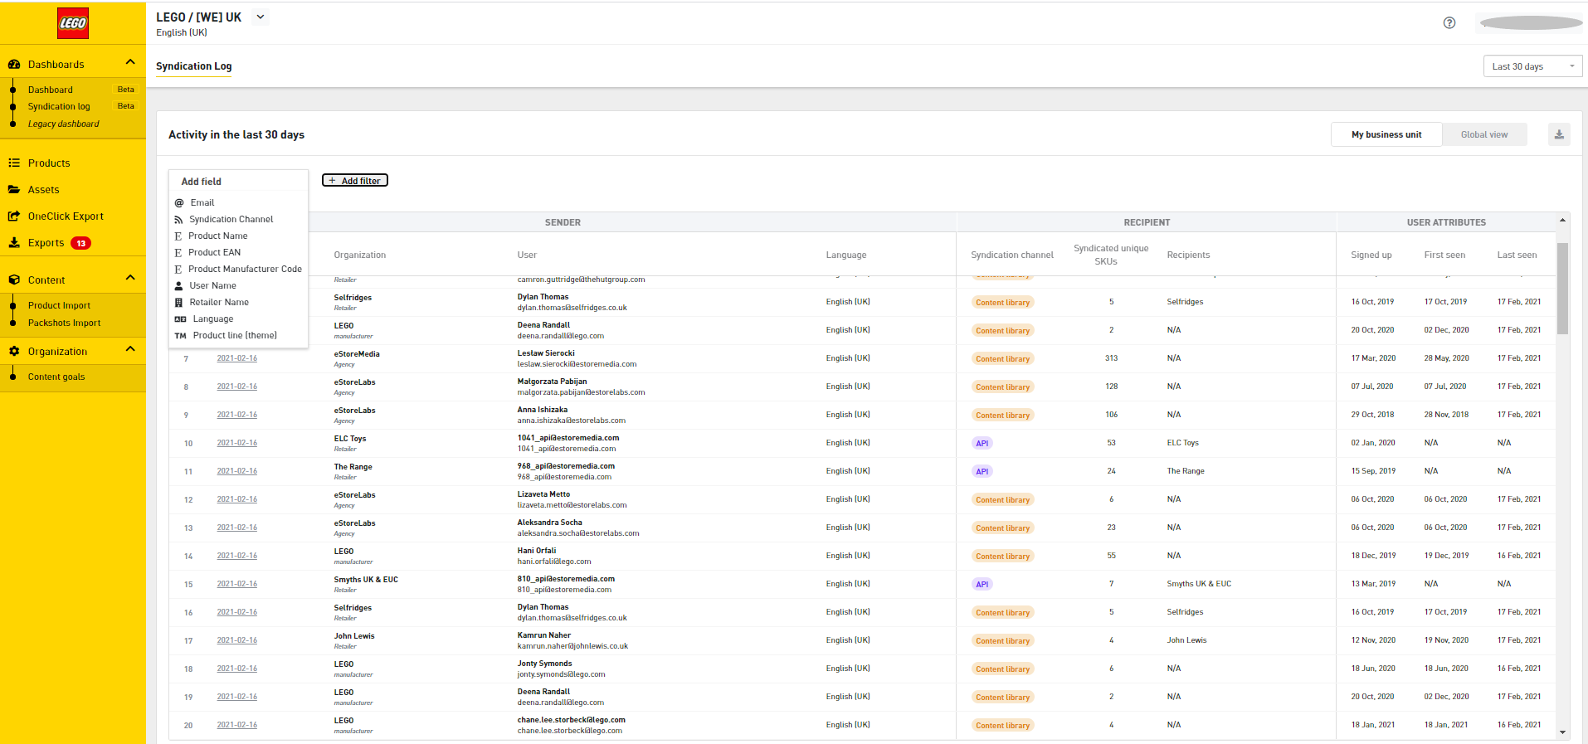Expand the LEGO / [WE] UK account selector
1588x744 pixels.
[x=261, y=17]
